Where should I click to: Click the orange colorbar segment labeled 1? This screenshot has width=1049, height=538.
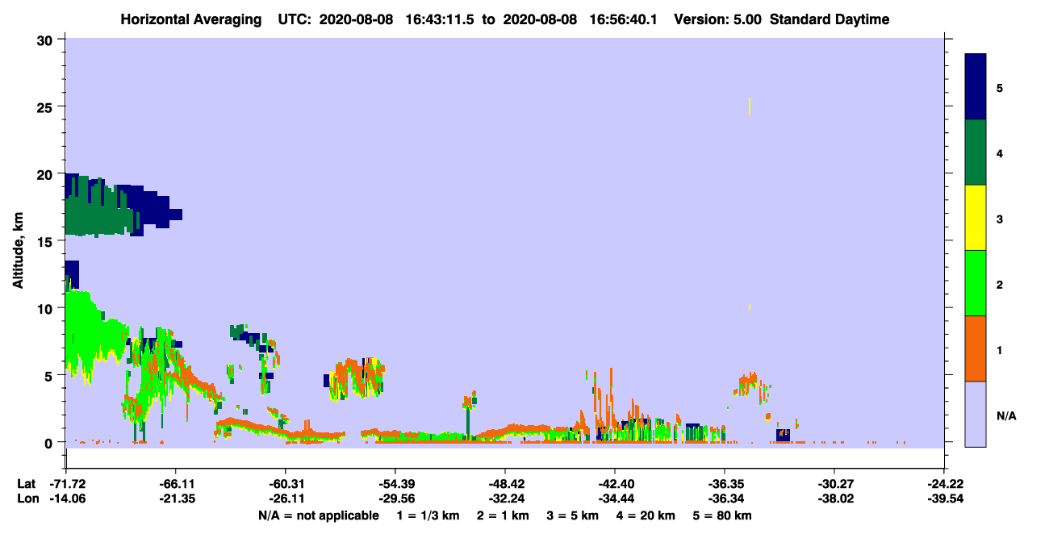[x=976, y=348]
